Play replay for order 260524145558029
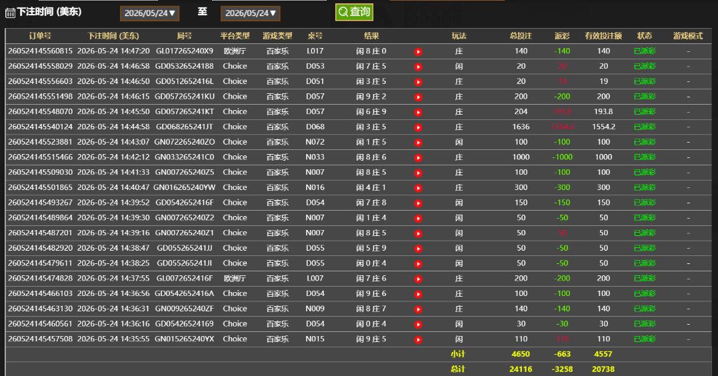718x376 pixels. 418,67
